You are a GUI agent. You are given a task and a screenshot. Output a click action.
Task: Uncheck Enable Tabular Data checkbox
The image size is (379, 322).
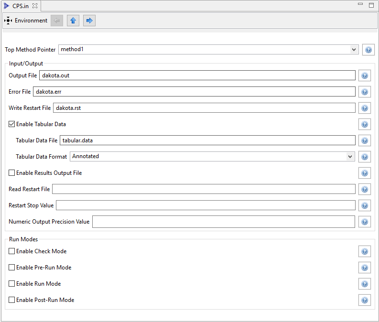[x=12, y=124]
